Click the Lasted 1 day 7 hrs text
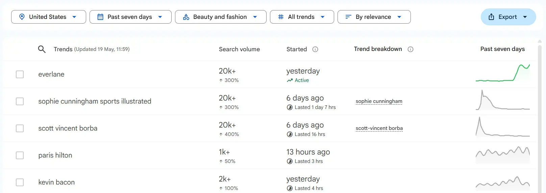 pyautogui.click(x=315, y=107)
